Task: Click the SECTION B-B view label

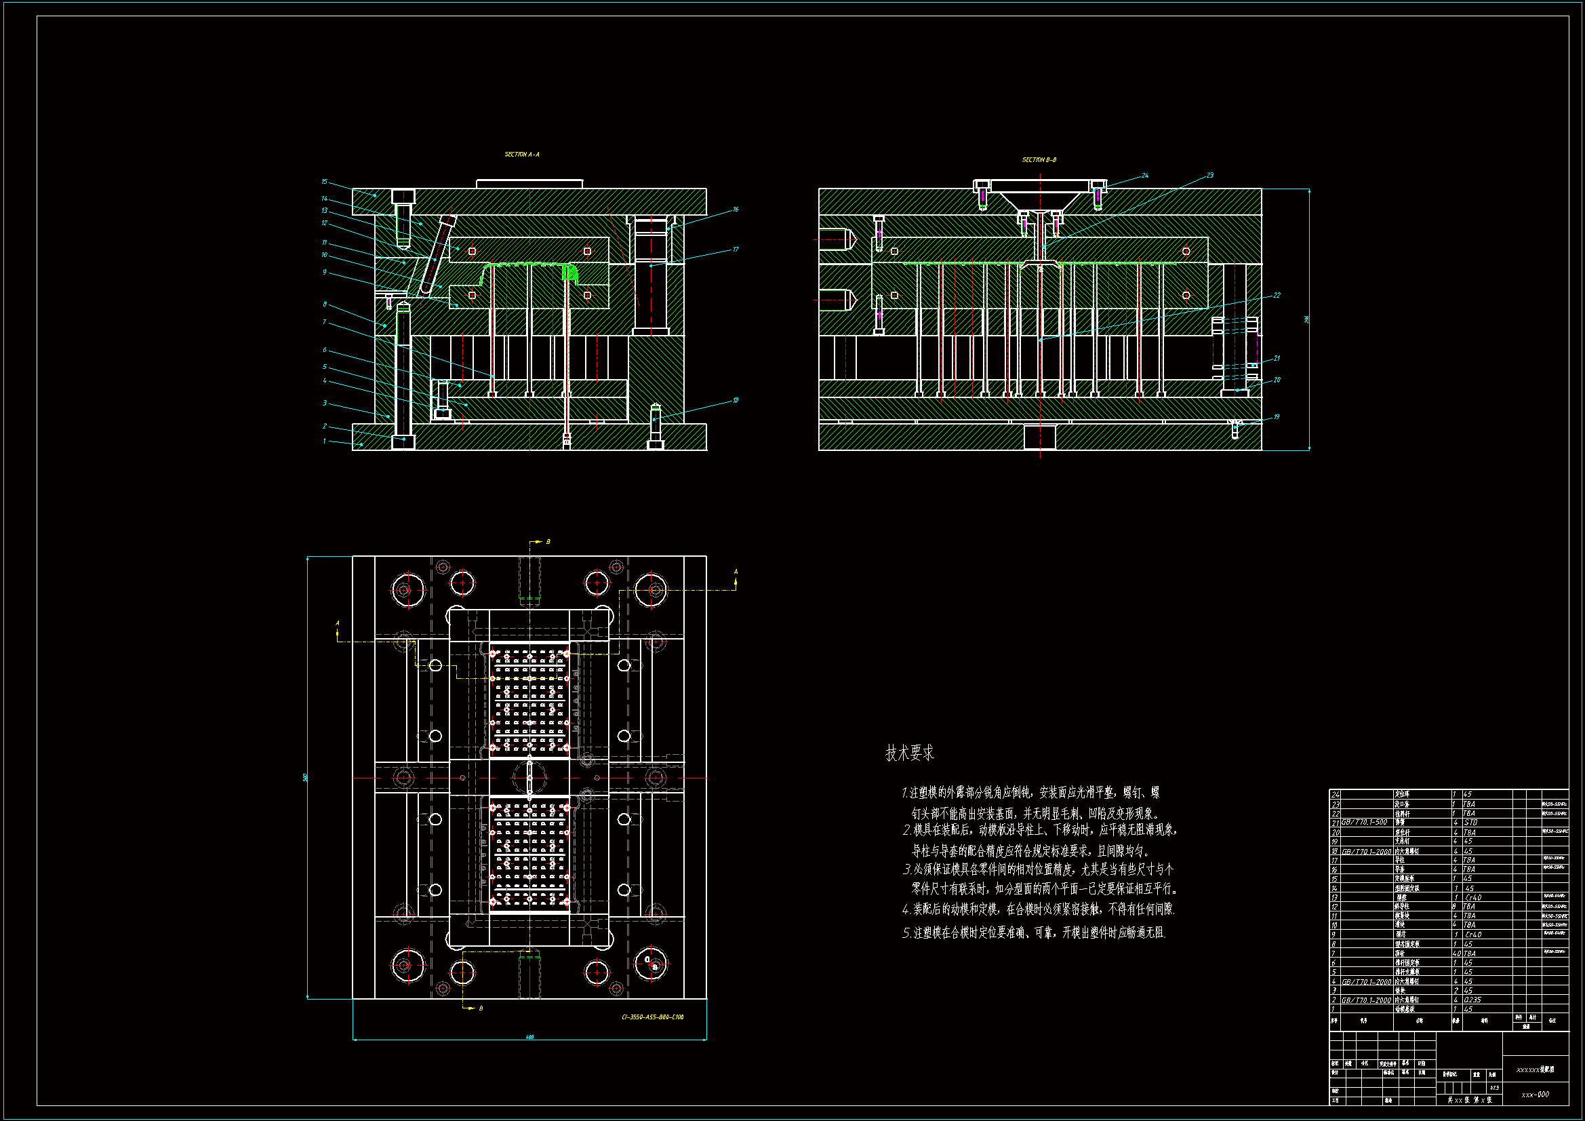Action: [1039, 160]
